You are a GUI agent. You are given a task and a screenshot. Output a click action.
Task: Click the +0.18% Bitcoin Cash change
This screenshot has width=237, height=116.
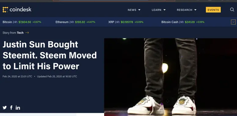200,22
